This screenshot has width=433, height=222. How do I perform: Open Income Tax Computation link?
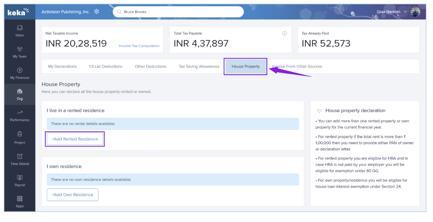[139, 46]
